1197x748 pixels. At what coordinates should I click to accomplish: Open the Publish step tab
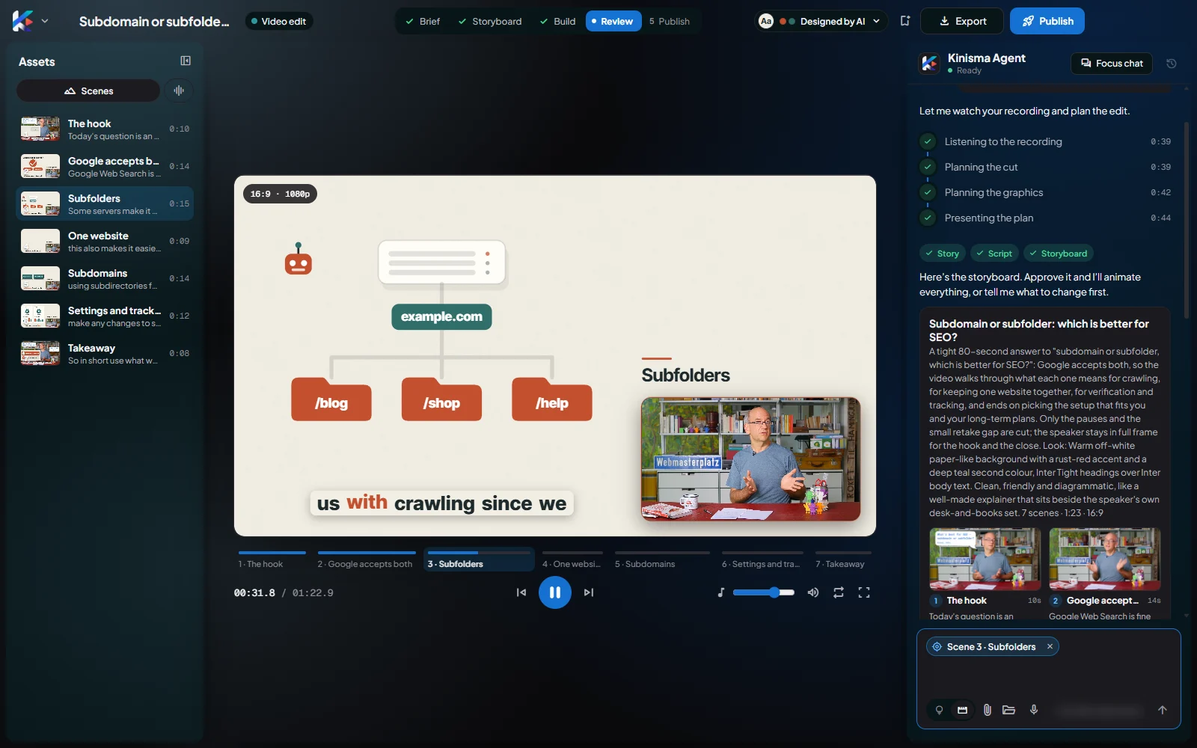pos(670,21)
